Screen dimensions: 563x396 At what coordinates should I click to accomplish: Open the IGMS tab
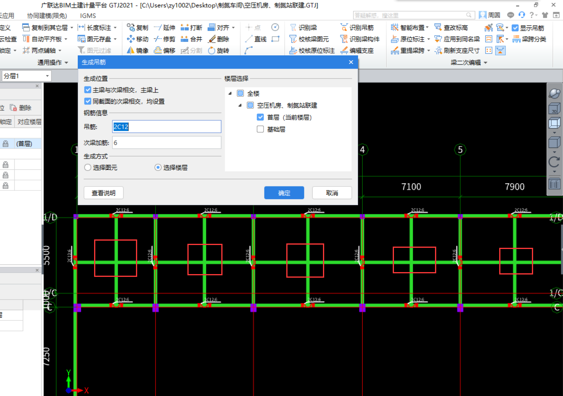tap(88, 16)
